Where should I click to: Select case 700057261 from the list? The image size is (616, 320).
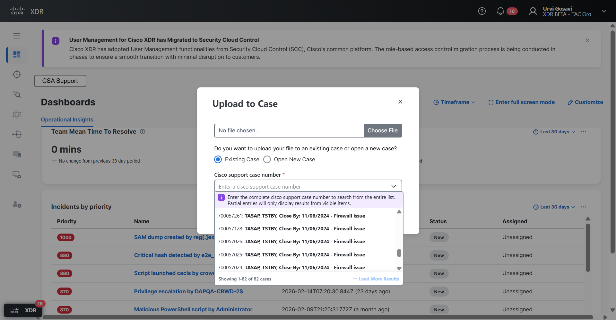coord(291,216)
